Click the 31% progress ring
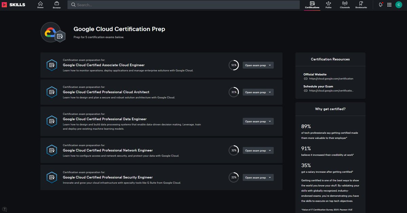This screenshot has height=213, width=407. tap(234, 92)
